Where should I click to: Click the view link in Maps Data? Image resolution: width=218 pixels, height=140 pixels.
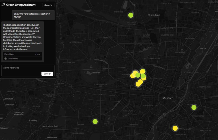[x=37, y=54]
